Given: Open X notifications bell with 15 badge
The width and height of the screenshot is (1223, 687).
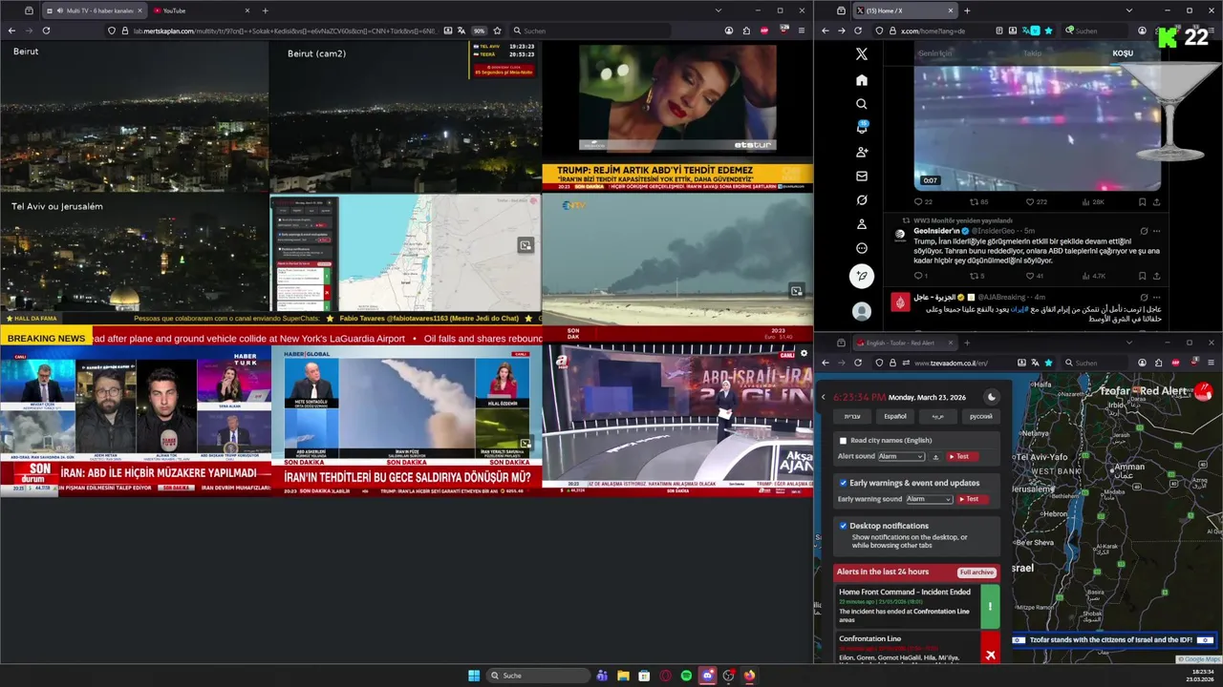Looking at the screenshot, I should (862, 128).
